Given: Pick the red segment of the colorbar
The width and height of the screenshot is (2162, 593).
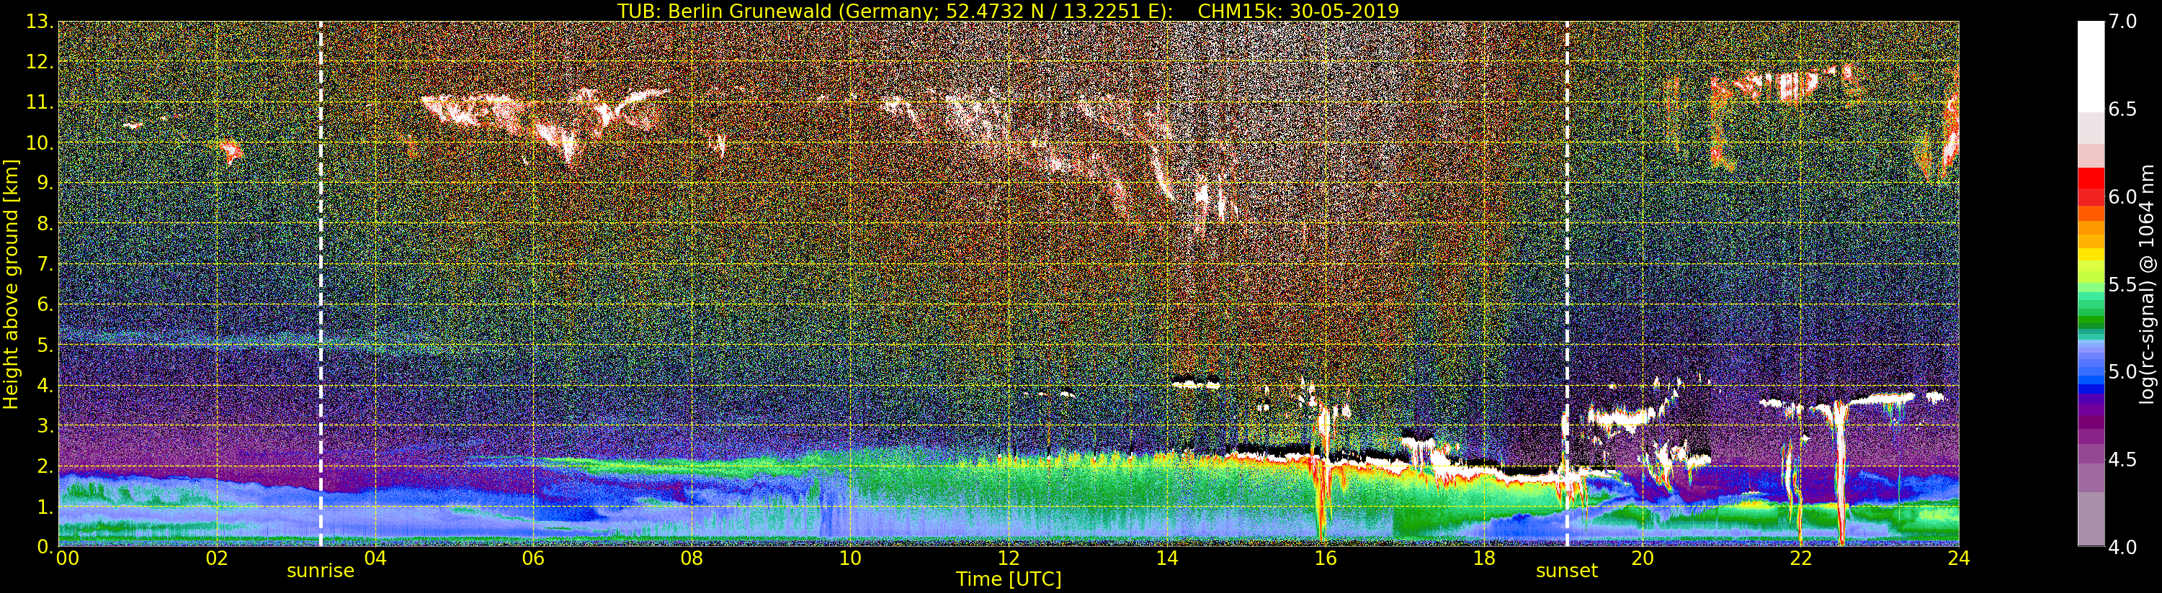Looking at the screenshot, I should click(x=2091, y=178).
